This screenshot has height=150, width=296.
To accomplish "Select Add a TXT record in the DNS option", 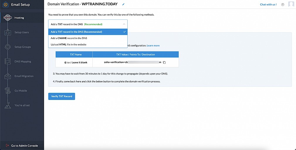I will pos(88,32).
